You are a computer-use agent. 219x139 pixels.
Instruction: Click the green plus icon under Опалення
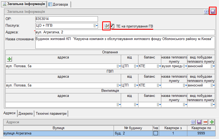pos(9,59)
